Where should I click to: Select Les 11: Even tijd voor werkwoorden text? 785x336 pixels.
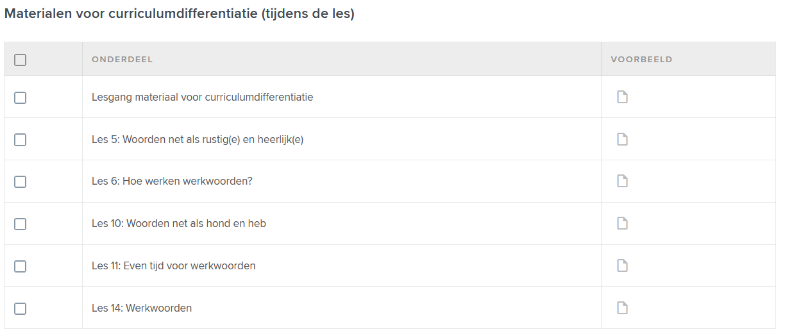tap(174, 266)
